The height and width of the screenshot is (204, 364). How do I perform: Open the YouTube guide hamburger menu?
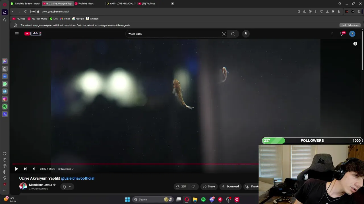coord(17,34)
